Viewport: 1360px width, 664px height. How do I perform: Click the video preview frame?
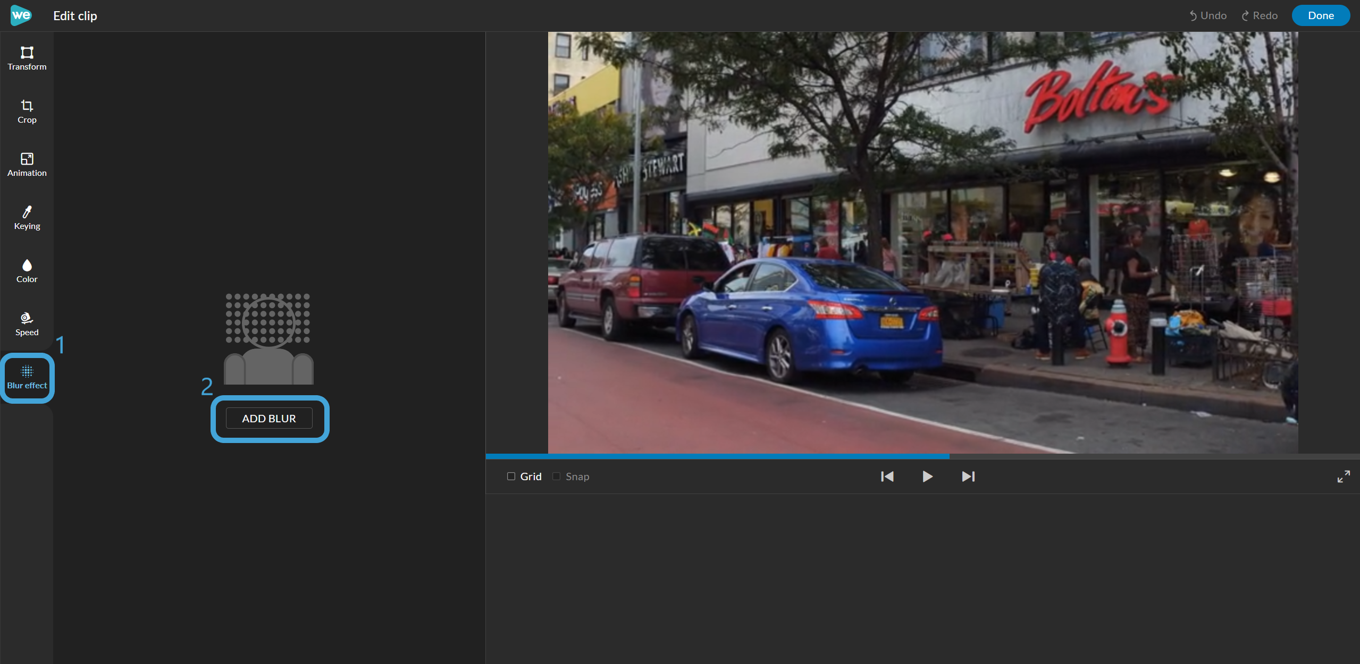[x=923, y=242]
